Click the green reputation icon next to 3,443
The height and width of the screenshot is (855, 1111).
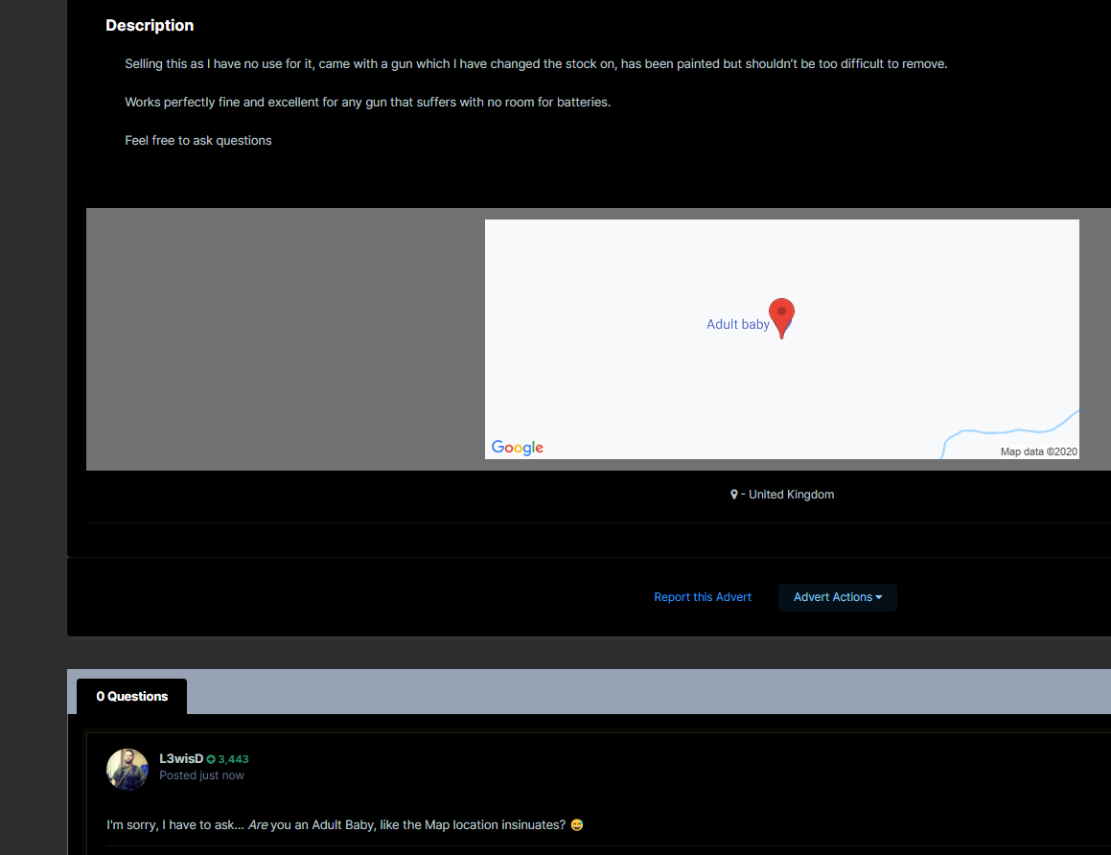pos(211,759)
